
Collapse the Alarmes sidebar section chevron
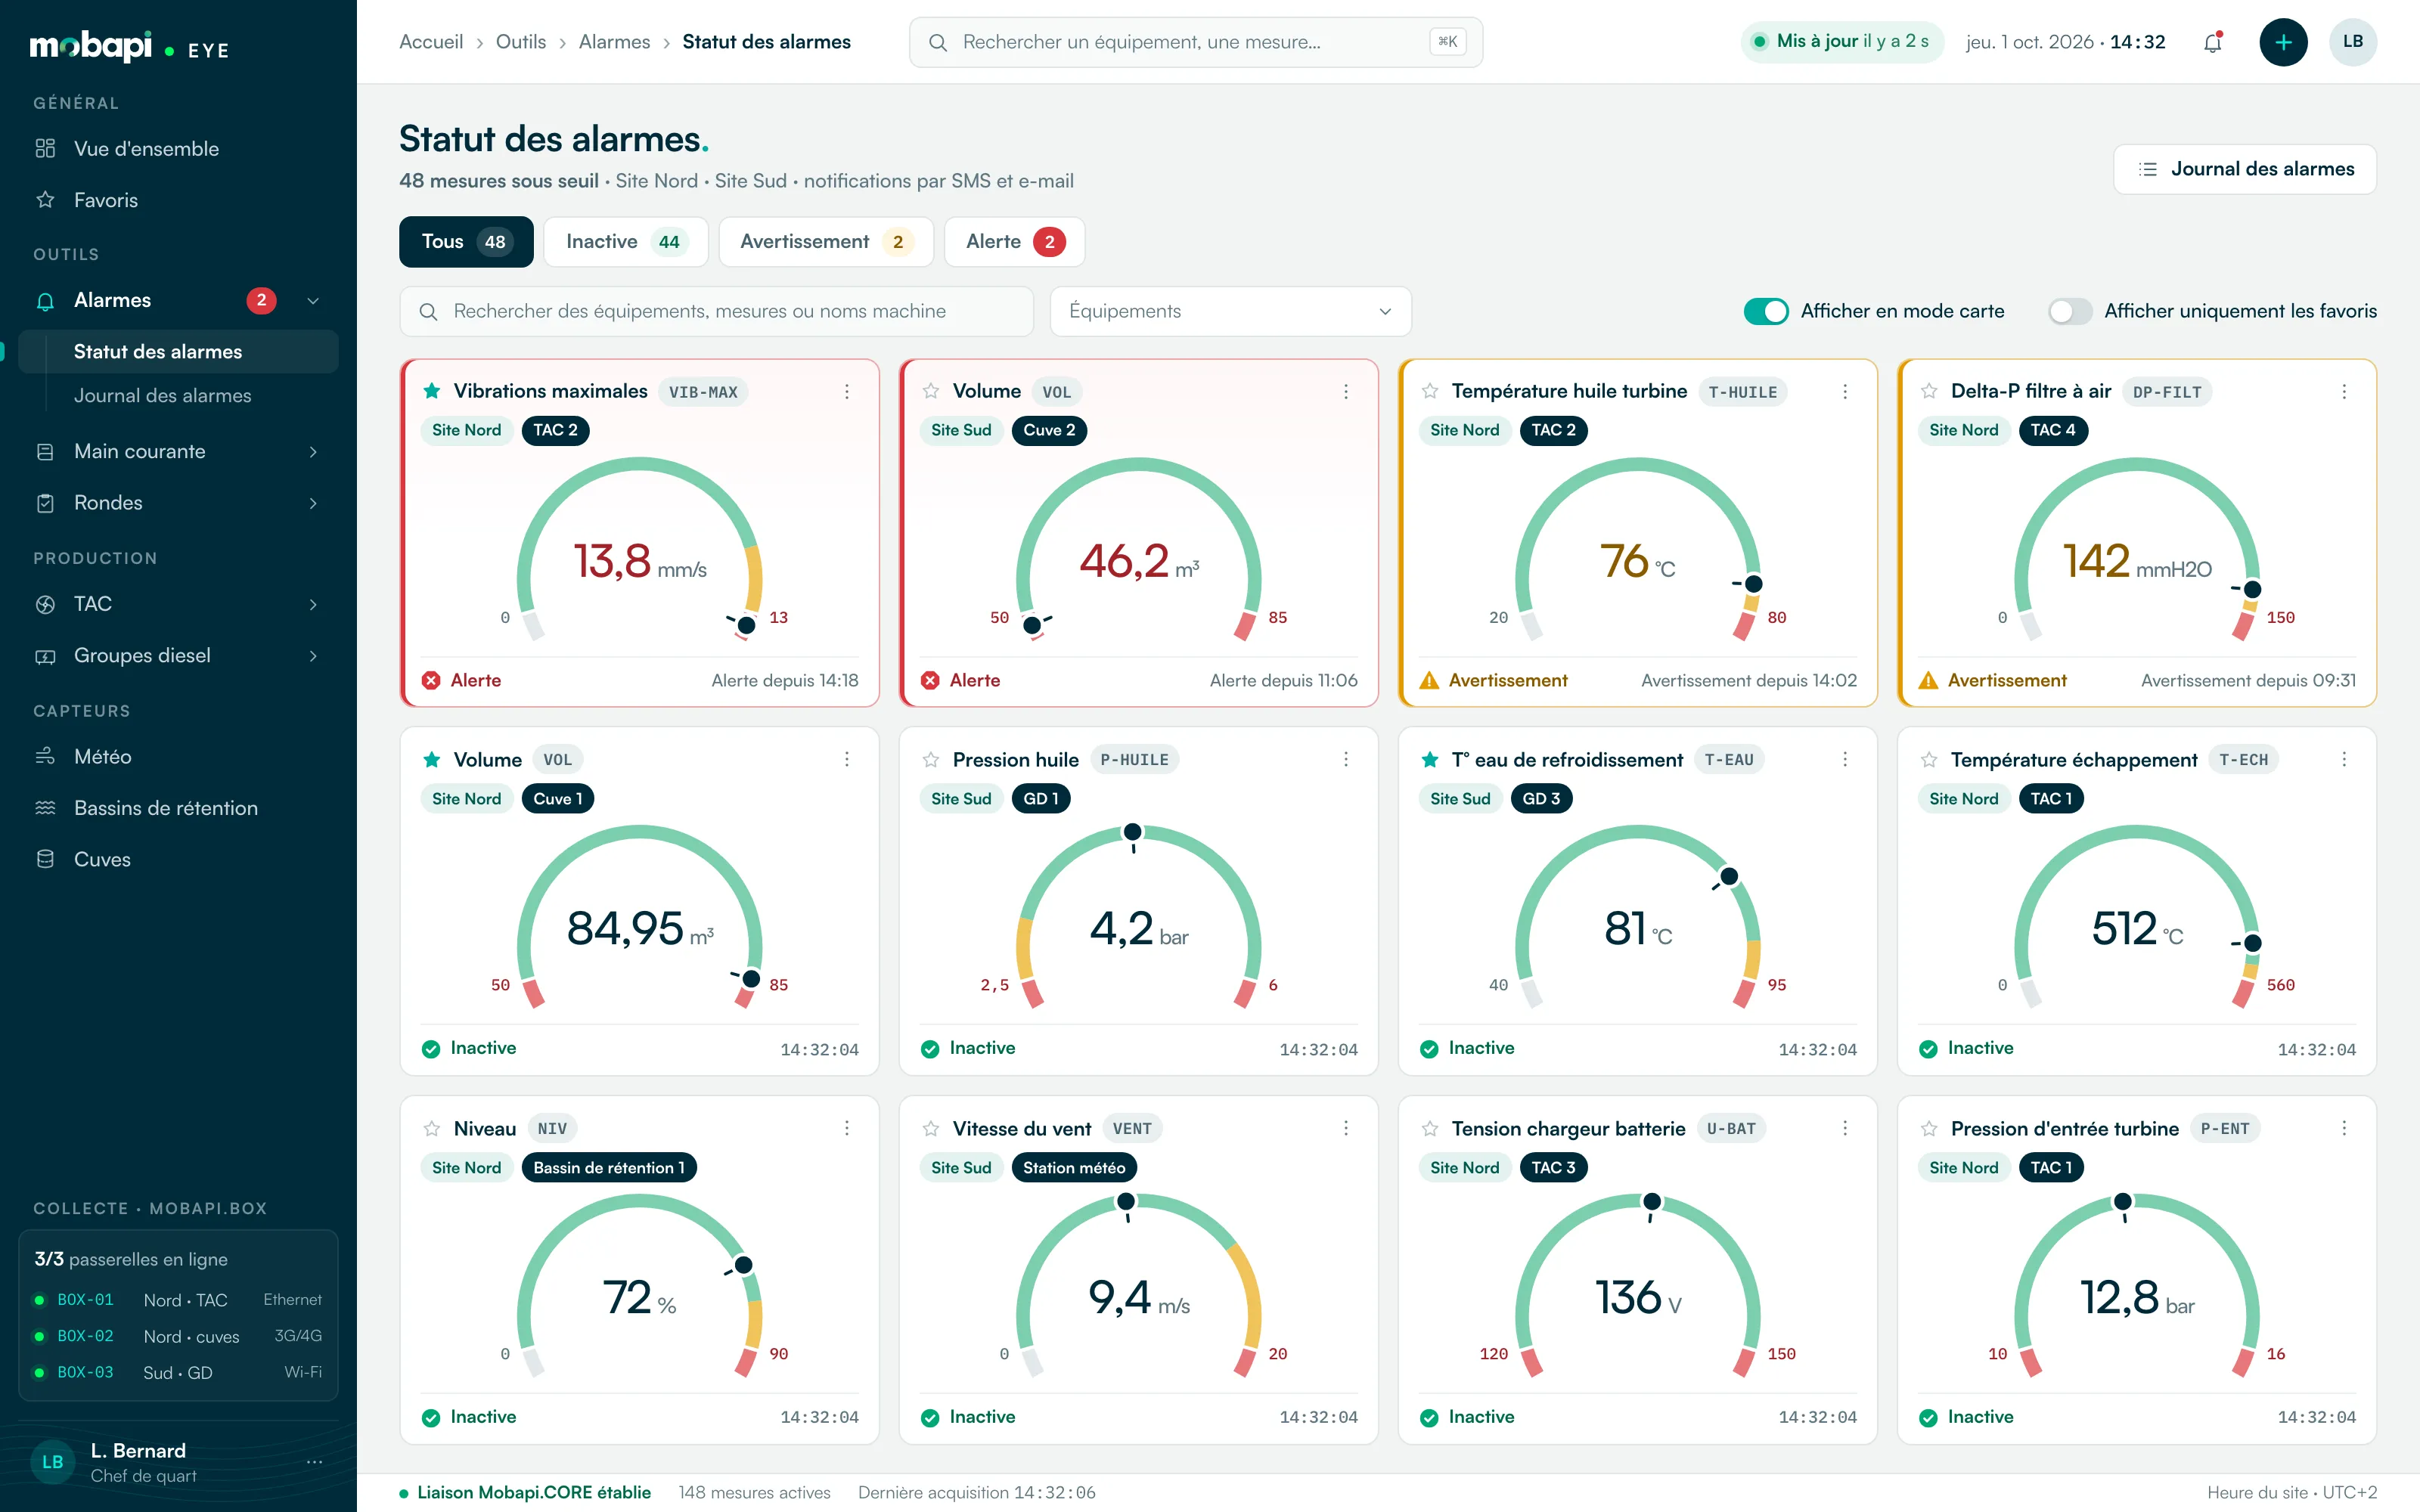click(x=313, y=301)
